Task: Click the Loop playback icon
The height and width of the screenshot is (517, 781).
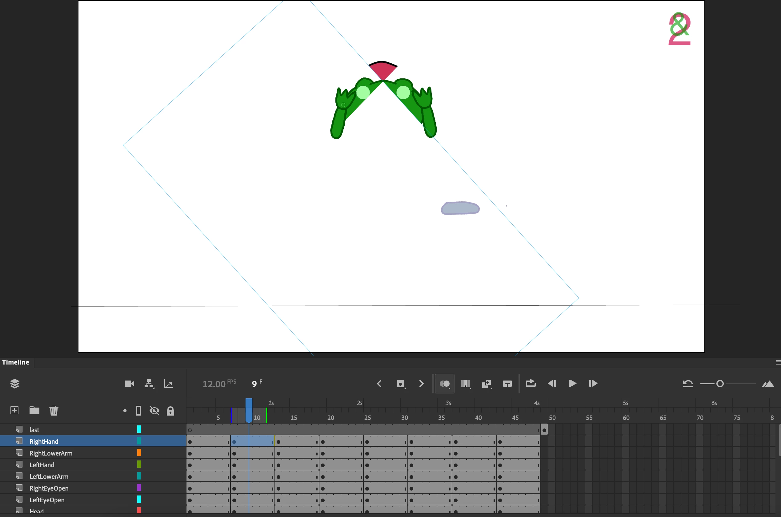Action: pos(531,383)
